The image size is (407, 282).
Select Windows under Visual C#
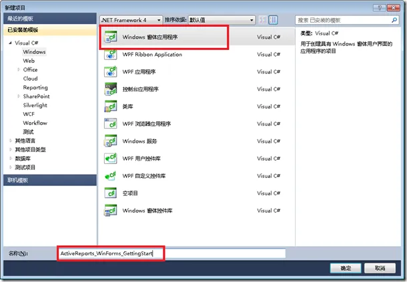click(x=34, y=52)
